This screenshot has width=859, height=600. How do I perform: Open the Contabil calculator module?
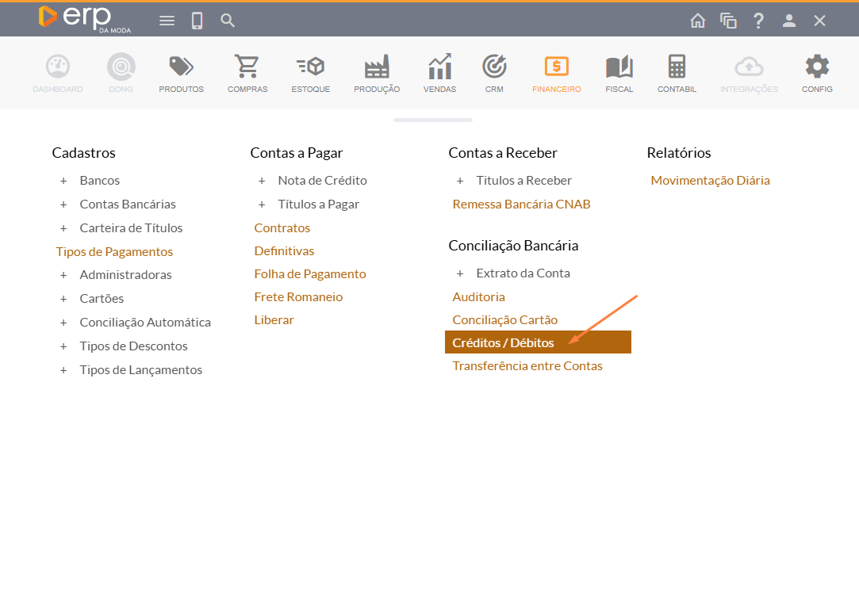pyautogui.click(x=677, y=73)
